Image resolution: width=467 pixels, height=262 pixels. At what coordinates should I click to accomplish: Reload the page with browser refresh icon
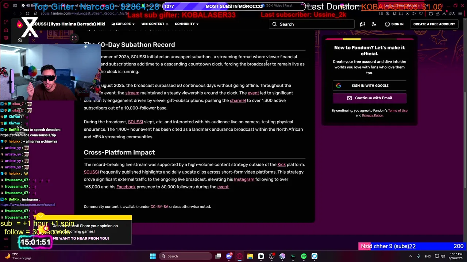point(27,13)
